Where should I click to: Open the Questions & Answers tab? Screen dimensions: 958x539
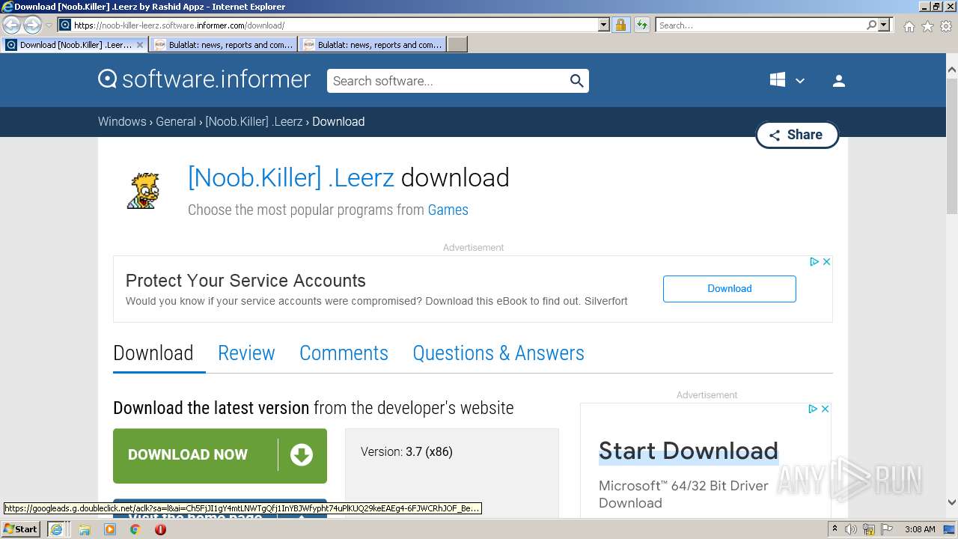(x=498, y=353)
